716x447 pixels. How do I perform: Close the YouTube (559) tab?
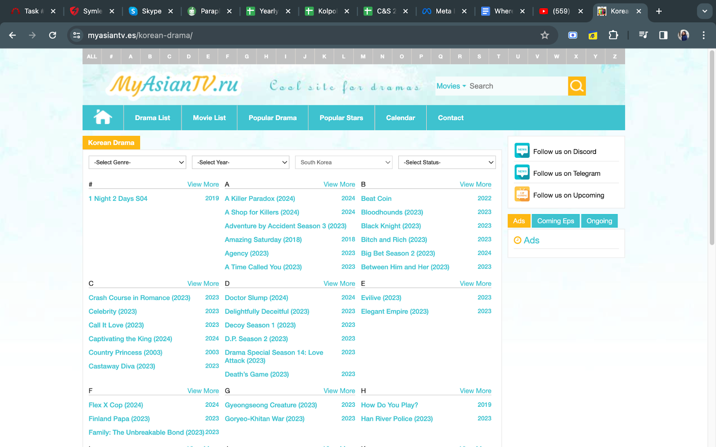point(580,11)
